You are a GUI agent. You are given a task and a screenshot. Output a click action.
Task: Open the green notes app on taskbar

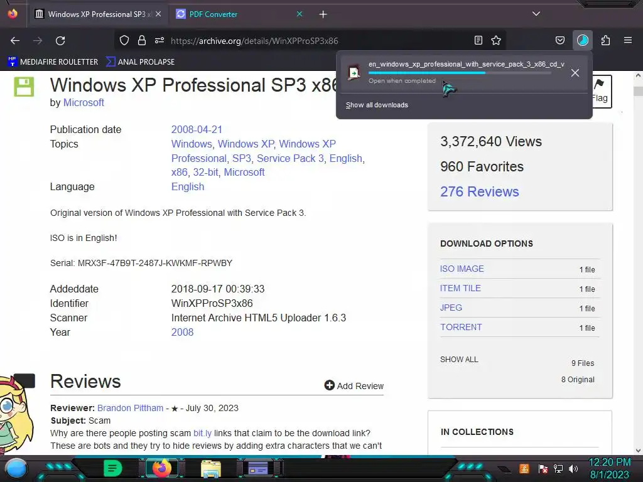click(x=113, y=468)
